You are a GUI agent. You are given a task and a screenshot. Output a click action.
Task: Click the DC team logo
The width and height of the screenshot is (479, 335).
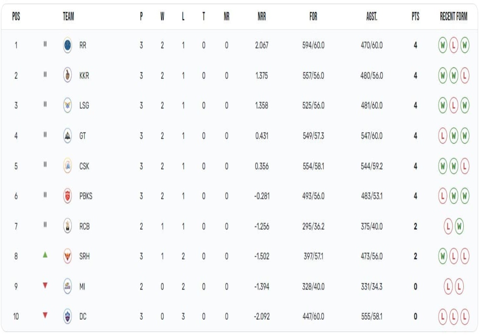pyautogui.click(x=67, y=316)
